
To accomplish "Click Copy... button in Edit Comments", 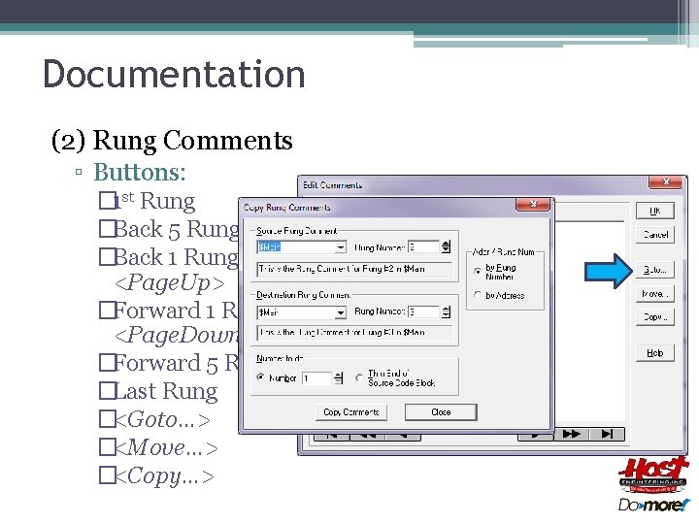I will click(x=655, y=317).
